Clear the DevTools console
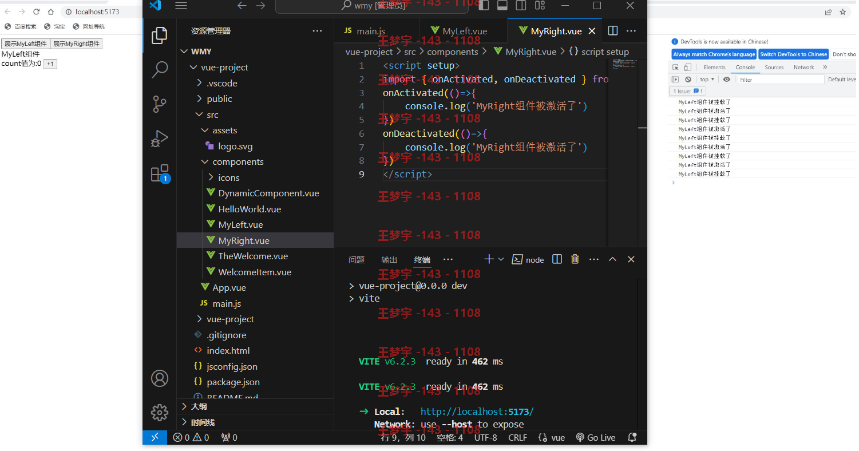The width and height of the screenshot is (859, 451). click(x=688, y=80)
